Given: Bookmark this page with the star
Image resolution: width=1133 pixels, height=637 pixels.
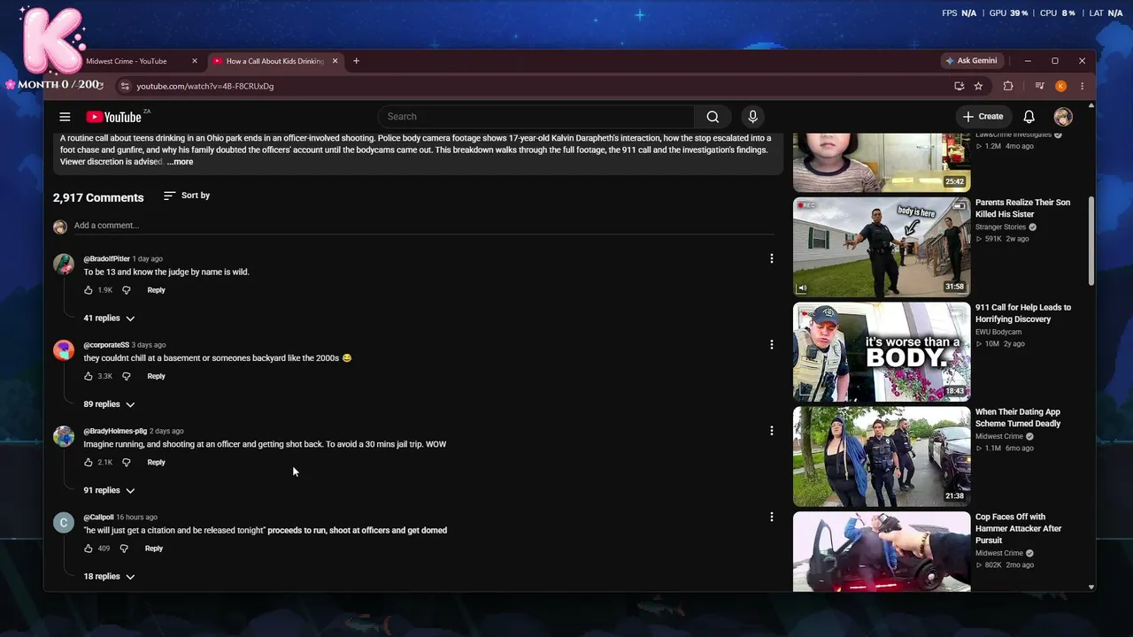Looking at the screenshot, I should coord(978,86).
